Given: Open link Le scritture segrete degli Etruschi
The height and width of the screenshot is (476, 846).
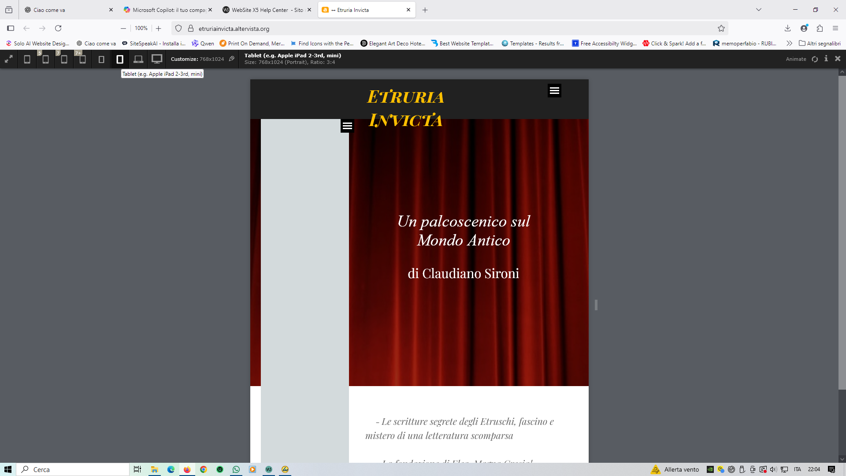Looking at the screenshot, I should point(460,428).
